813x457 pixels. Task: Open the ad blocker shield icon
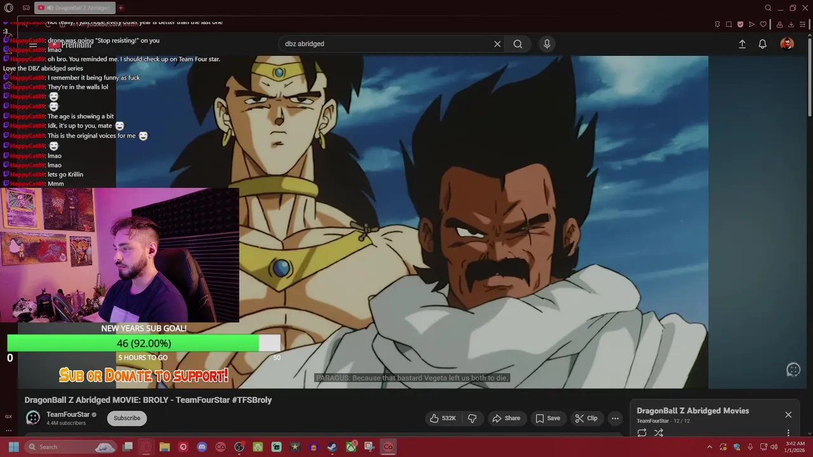click(x=740, y=24)
